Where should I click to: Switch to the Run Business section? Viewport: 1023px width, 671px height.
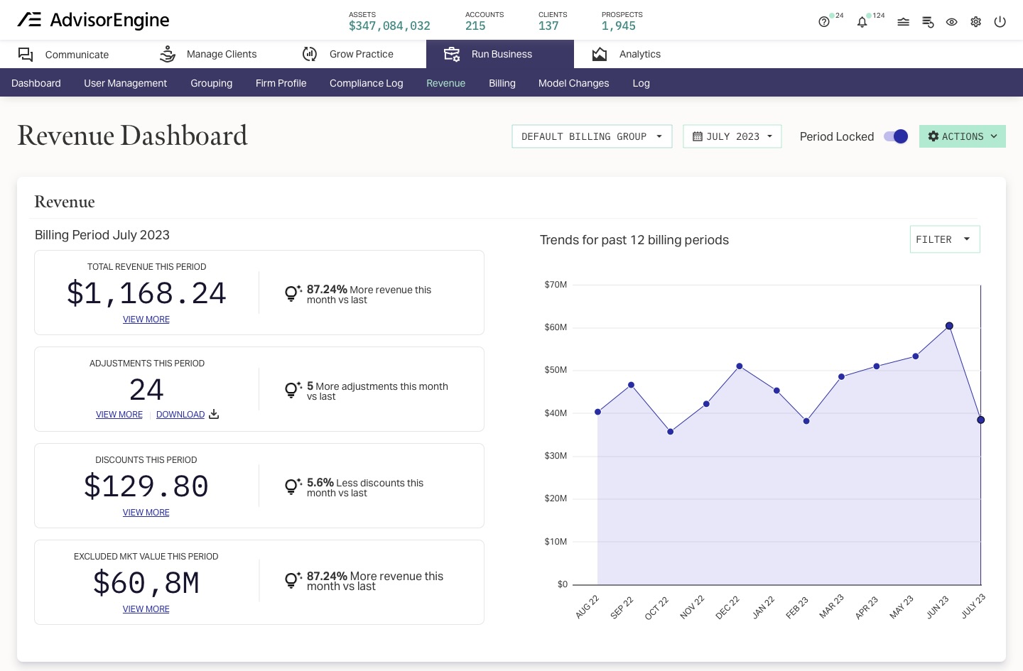click(500, 54)
